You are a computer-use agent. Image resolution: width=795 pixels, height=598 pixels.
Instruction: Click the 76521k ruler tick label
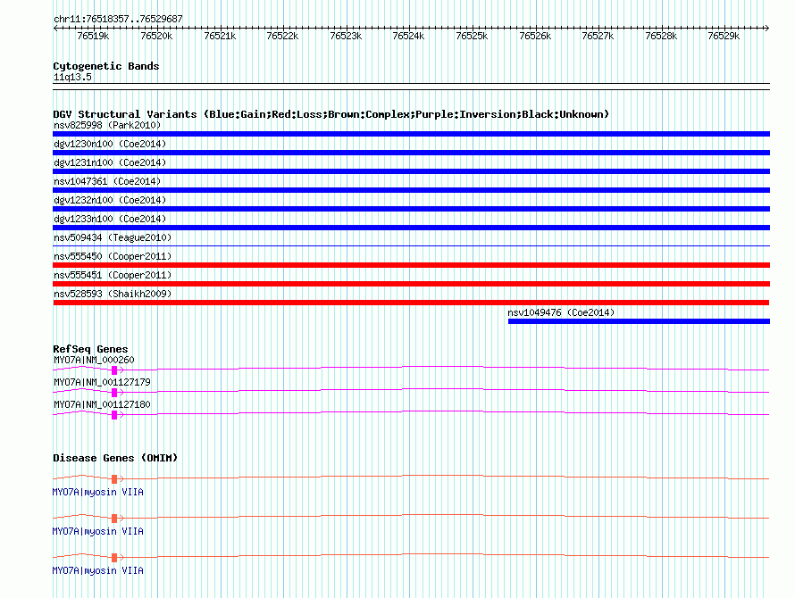click(x=220, y=36)
